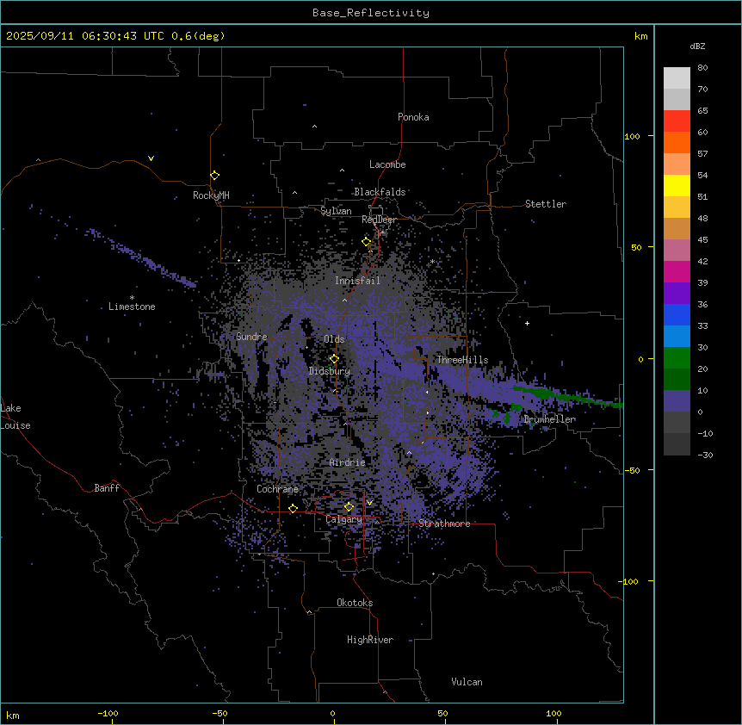
Task: Click the -30 value on dBZ legend
Action: [705, 455]
